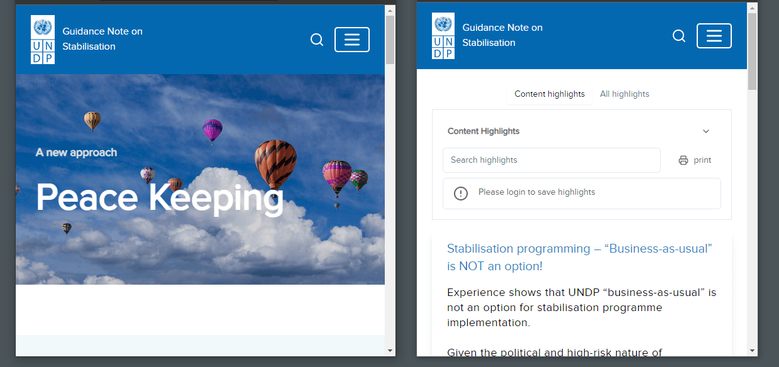This screenshot has height=367, width=779.
Task: Click the UNDP logo in the right window
Action: tap(443, 36)
